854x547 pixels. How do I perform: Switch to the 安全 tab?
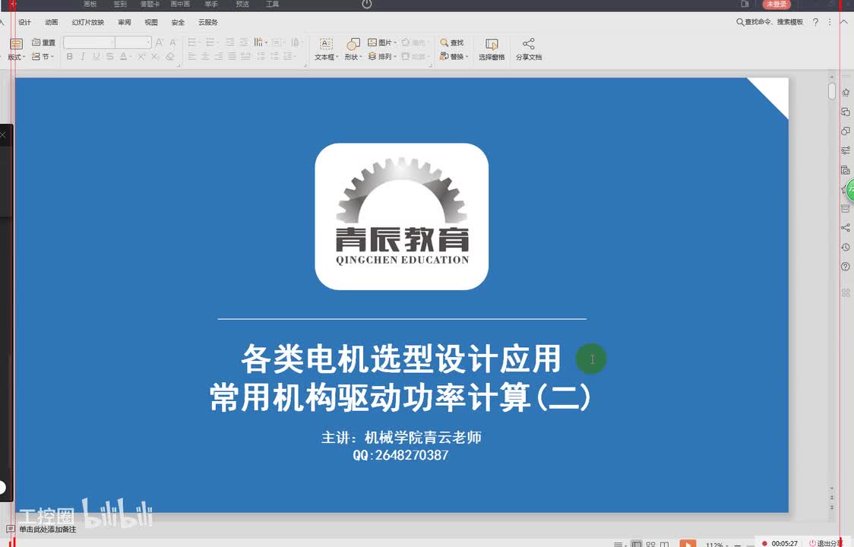(178, 22)
